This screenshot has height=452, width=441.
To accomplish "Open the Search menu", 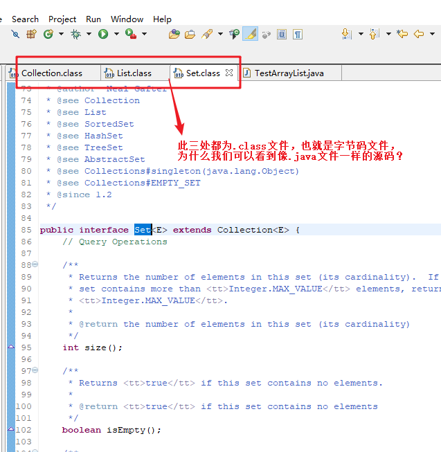I will click(x=25, y=19).
